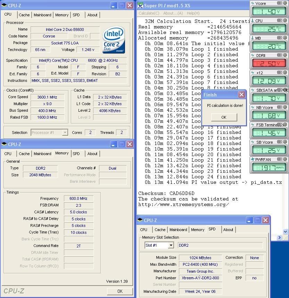Viewport: 289px width, 298px height.
Task: Close the FSB Termination gadget
Action: click(x=285, y=125)
